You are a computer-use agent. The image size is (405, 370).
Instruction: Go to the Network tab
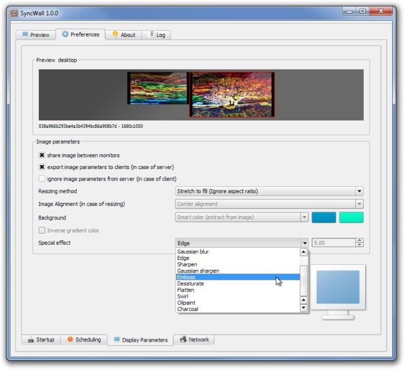195,339
